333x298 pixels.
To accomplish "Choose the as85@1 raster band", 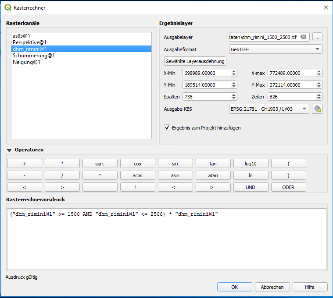I will [x=21, y=36].
